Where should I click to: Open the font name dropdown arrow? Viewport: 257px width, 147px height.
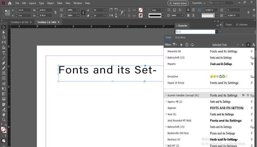(217, 32)
